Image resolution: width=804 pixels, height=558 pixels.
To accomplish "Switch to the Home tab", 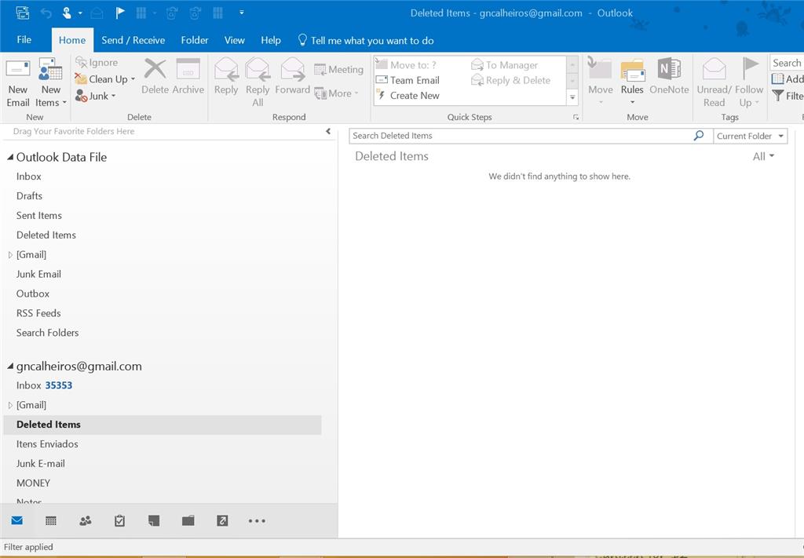I will pos(72,40).
